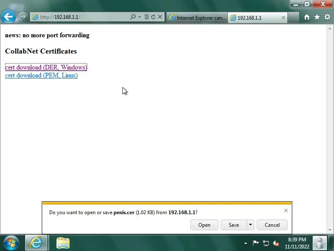This screenshot has height=251, width=334.
Task: Refresh the page with the reload icon
Action: [x=153, y=17]
